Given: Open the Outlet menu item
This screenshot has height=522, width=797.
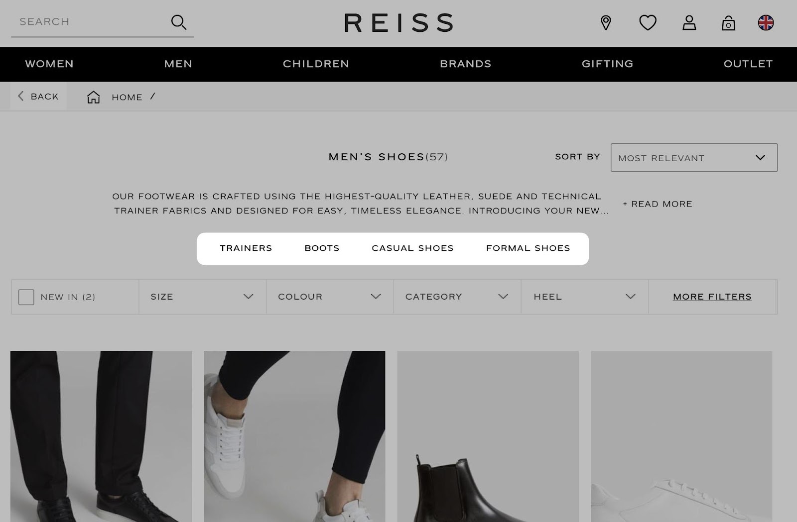Looking at the screenshot, I should tap(748, 64).
